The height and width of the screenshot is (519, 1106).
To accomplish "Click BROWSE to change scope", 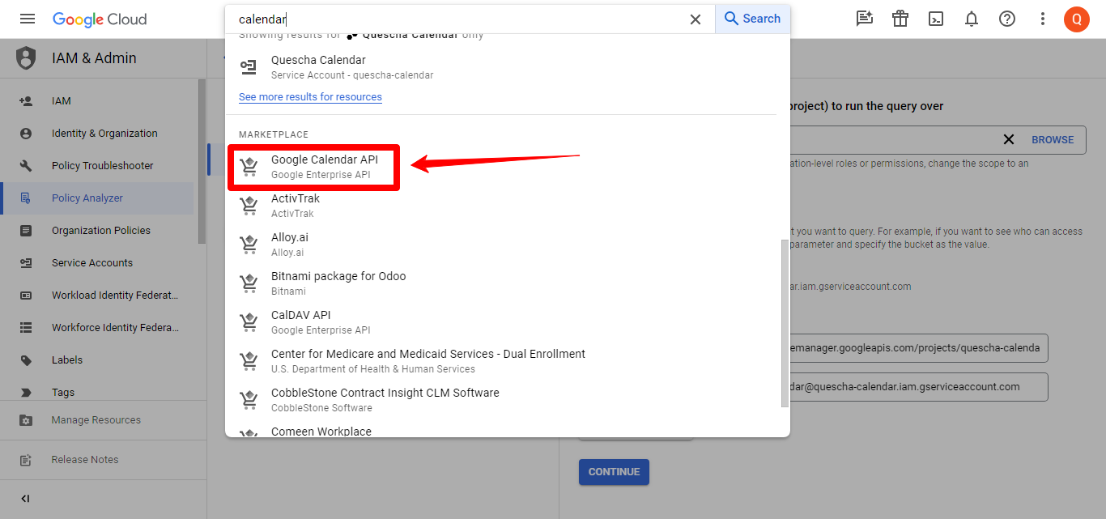I will pyautogui.click(x=1053, y=139).
